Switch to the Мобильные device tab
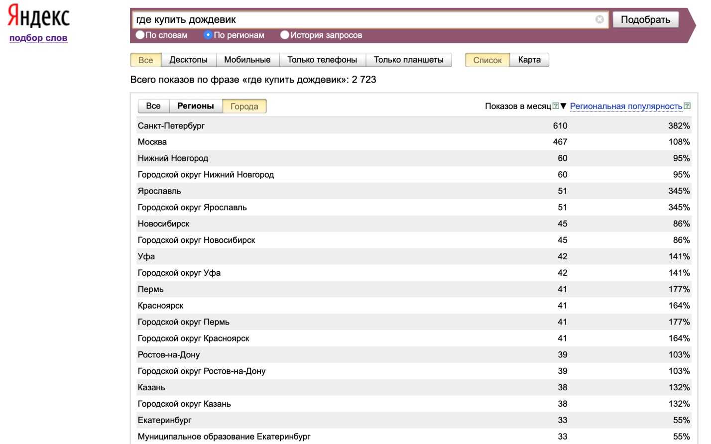Screen dimensions: 711x444 [247, 60]
